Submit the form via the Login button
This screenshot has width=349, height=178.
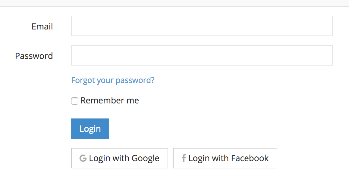point(90,128)
